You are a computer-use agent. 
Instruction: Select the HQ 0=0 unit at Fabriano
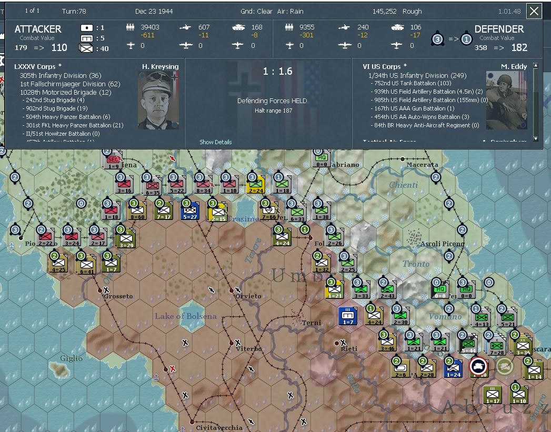(x=322, y=159)
